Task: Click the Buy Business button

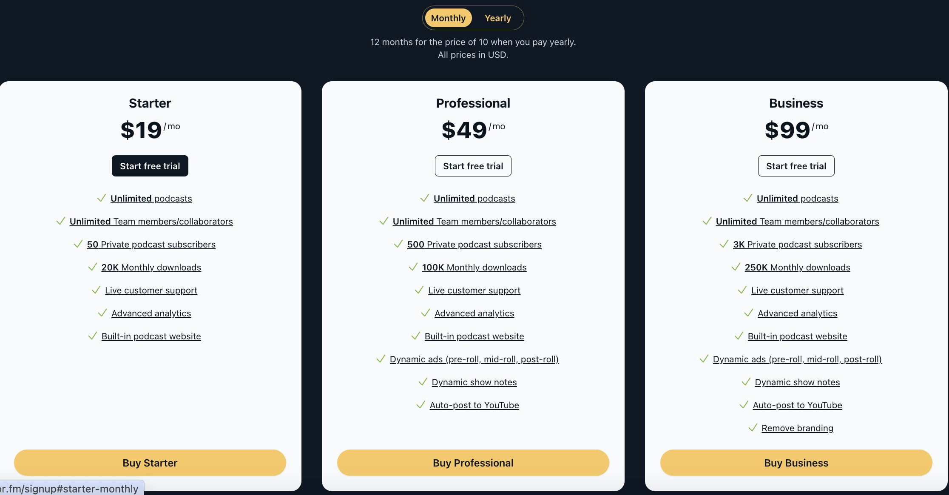Action: click(796, 463)
